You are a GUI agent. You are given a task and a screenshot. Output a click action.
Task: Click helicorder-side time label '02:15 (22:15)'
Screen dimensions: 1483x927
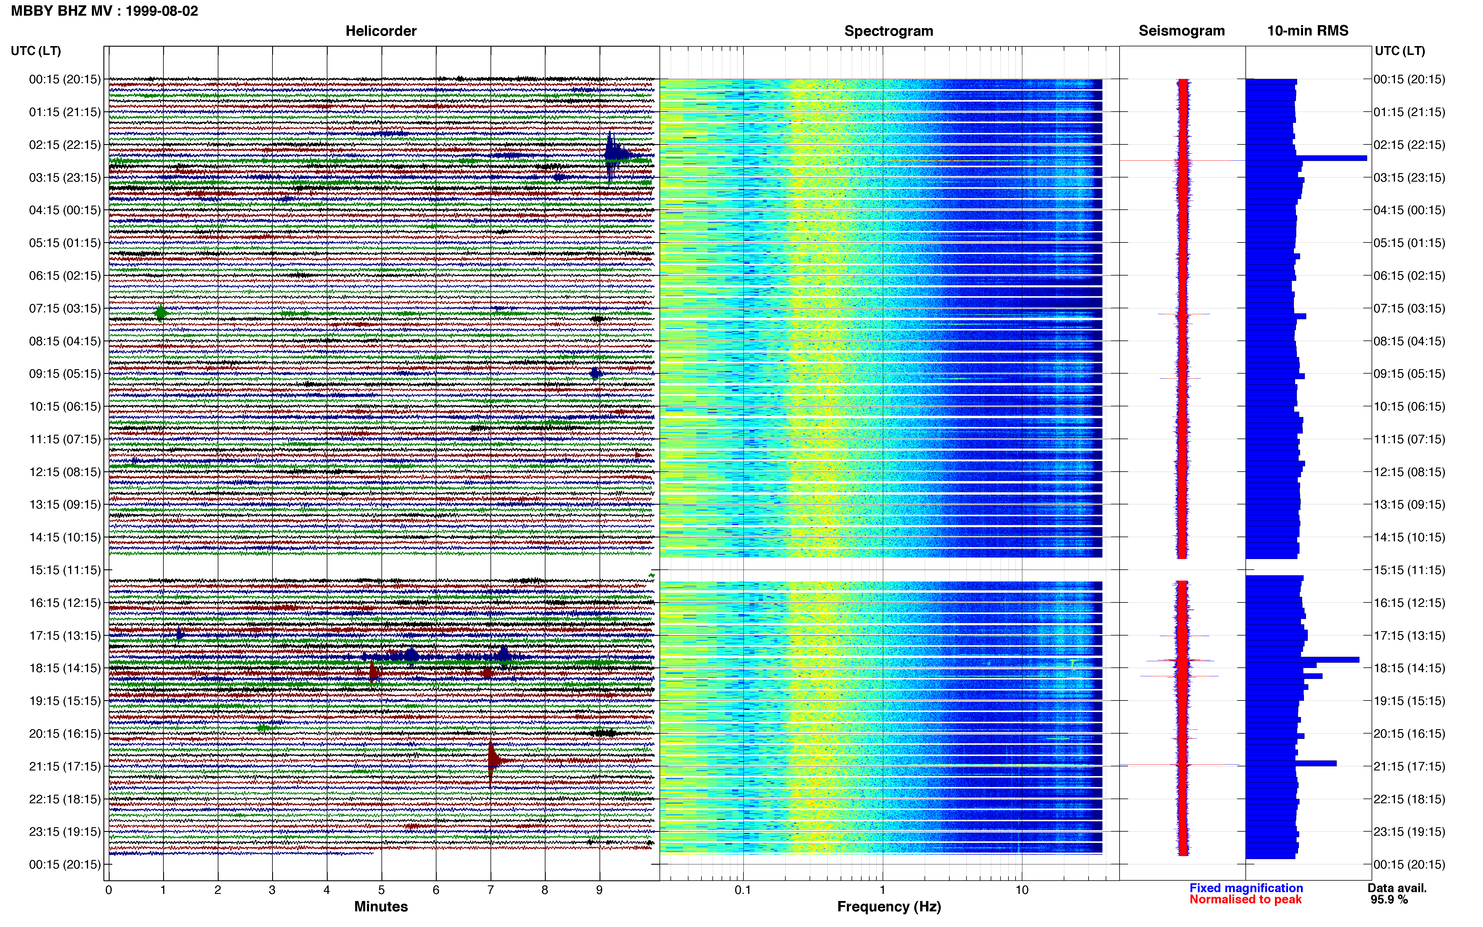[x=65, y=145]
